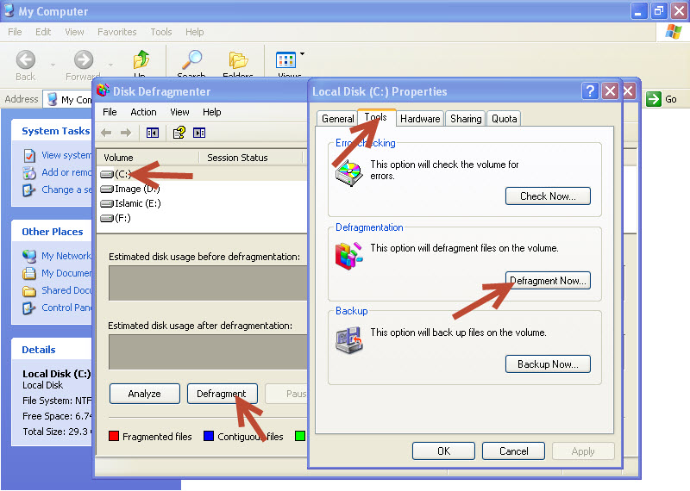This screenshot has height=491, width=690.
Task: Select the (C:) volume row
Action: [201, 174]
